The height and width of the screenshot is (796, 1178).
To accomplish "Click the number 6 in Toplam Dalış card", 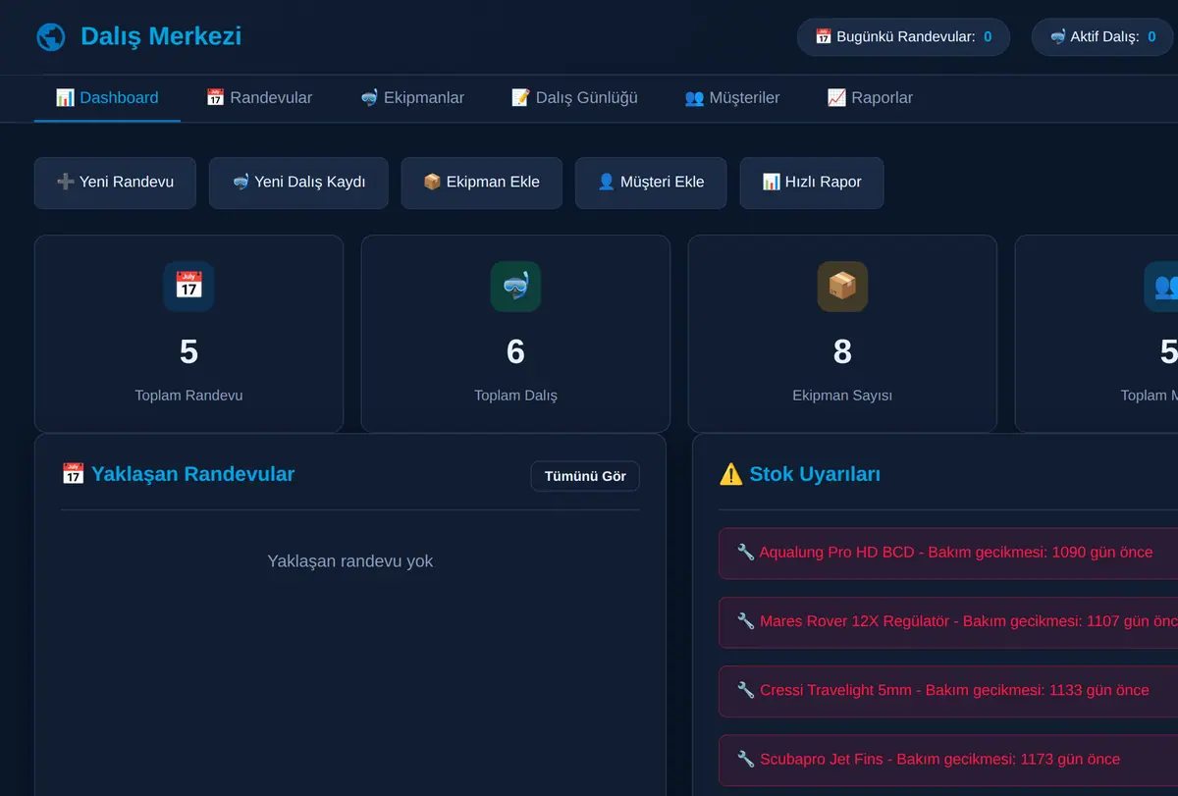I will click(x=515, y=351).
